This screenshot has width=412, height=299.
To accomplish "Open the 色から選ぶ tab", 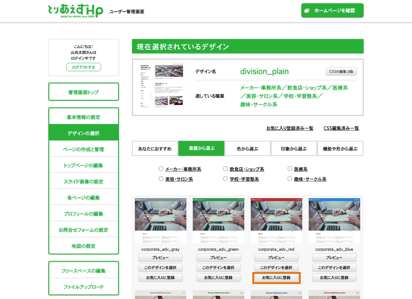I will click(x=248, y=148).
